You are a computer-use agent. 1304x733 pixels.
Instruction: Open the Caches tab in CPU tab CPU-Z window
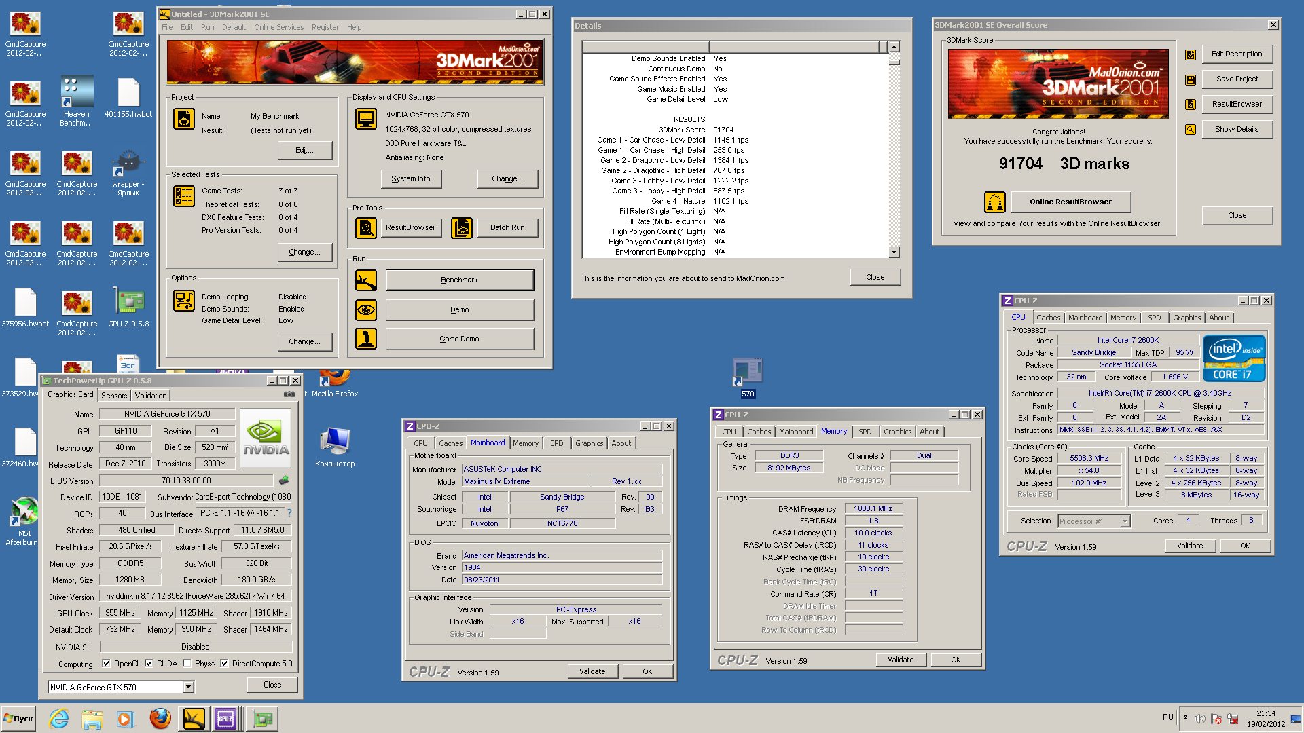[1049, 318]
